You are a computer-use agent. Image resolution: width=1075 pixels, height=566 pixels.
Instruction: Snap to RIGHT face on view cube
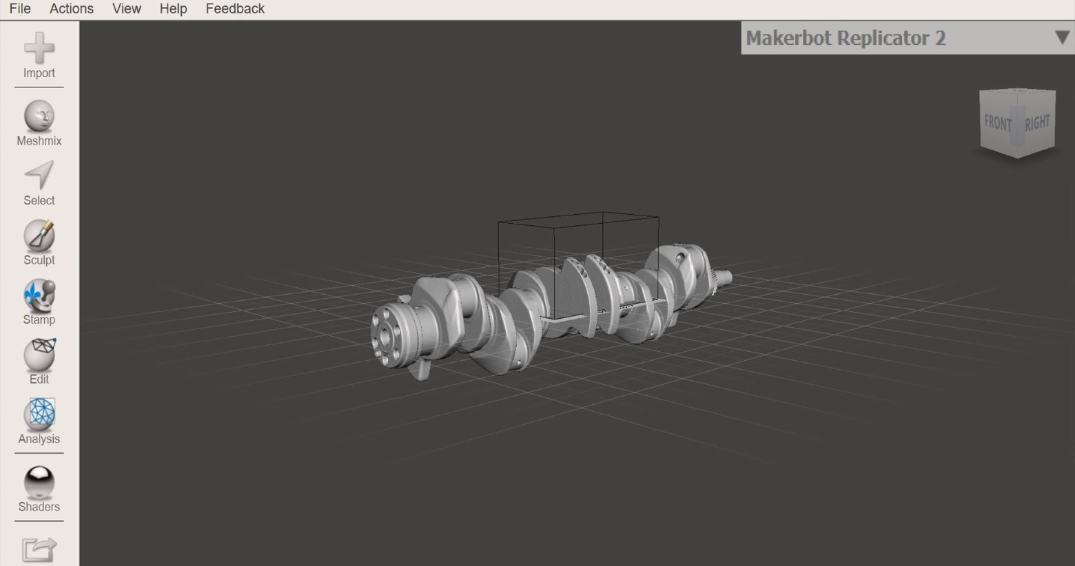click(x=1036, y=123)
